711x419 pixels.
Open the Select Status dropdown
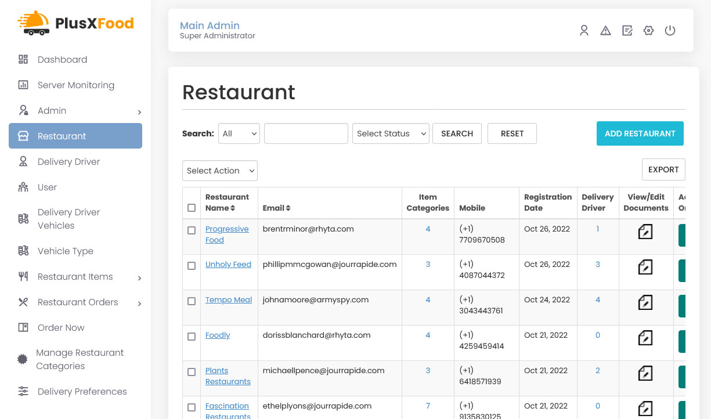click(x=391, y=133)
